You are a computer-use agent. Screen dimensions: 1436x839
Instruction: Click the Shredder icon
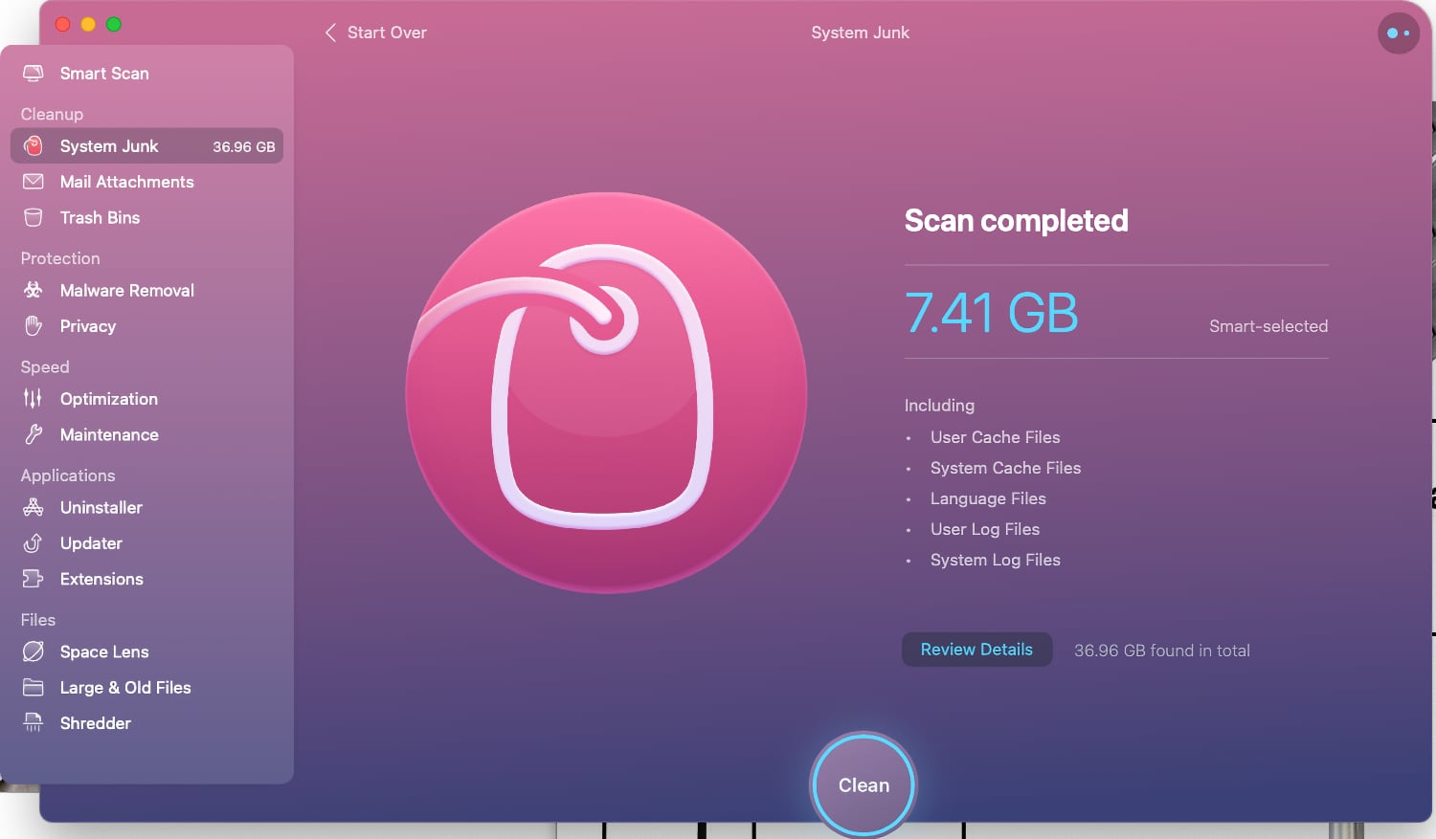34,722
